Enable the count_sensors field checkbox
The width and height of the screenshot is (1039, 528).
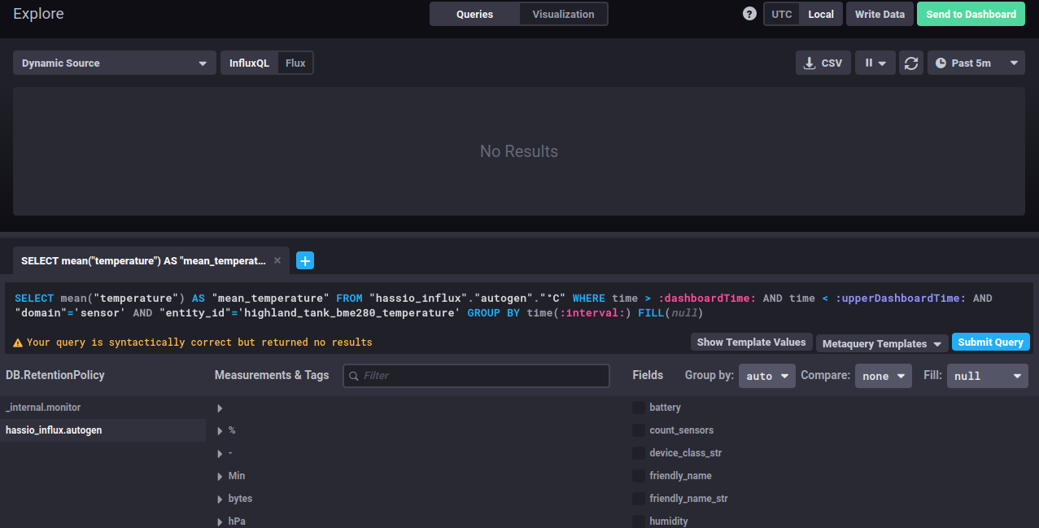(x=639, y=430)
